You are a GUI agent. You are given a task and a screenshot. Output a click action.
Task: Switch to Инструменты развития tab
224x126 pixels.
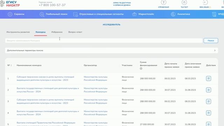pos(18,32)
